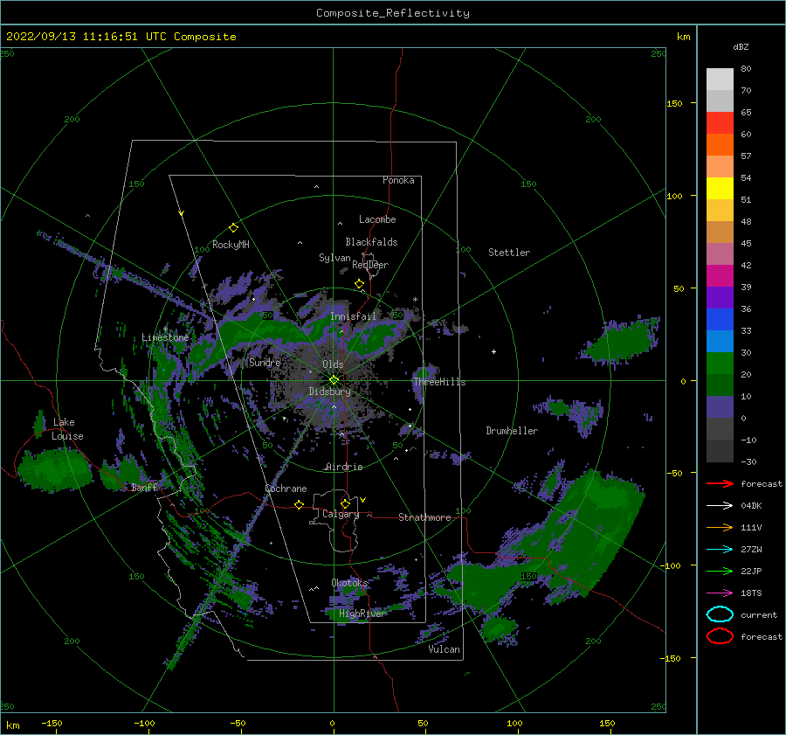The image size is (786, 735).
Task: Click the Cochrane label
Action: [286, 489]
